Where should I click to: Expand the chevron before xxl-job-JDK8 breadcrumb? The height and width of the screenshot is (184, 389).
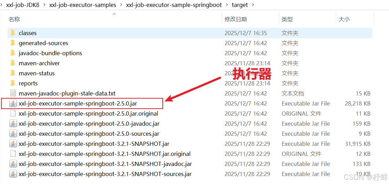point(1,5)
